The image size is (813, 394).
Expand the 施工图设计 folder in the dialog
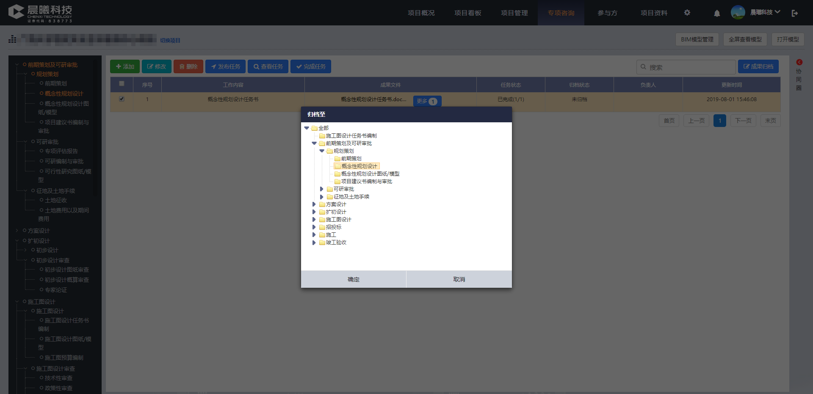tap(314, 220)
